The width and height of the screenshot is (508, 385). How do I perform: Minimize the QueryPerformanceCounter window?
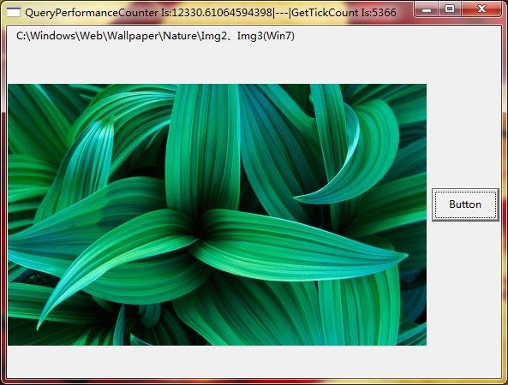pos(427,9)
